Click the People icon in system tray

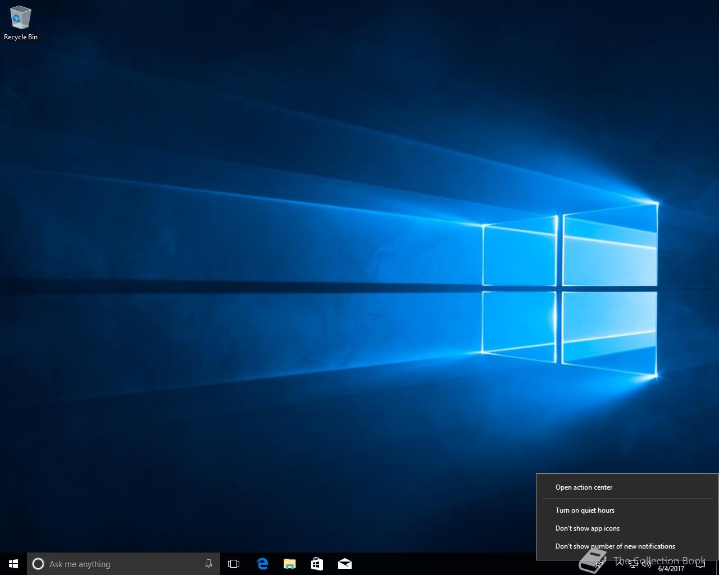(x=600, y=564)
